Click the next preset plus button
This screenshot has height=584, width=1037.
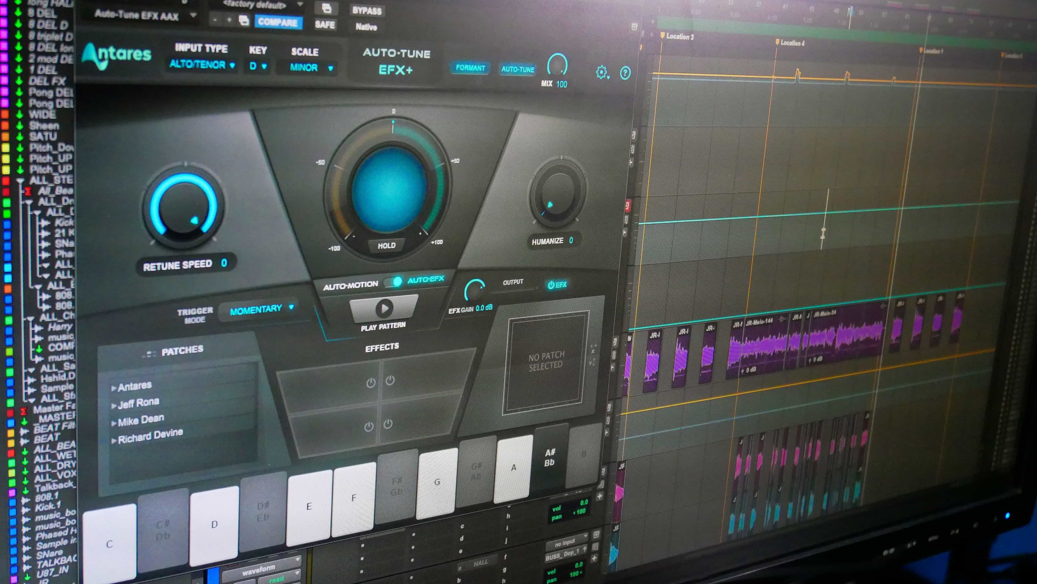point(229,20)
